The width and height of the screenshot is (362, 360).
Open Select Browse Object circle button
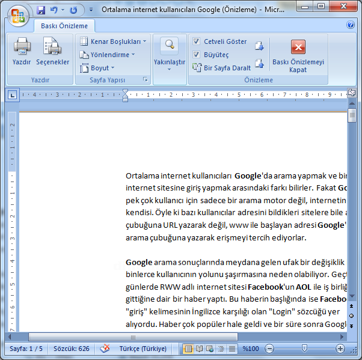pyautogui.click(x=351, y=316)
